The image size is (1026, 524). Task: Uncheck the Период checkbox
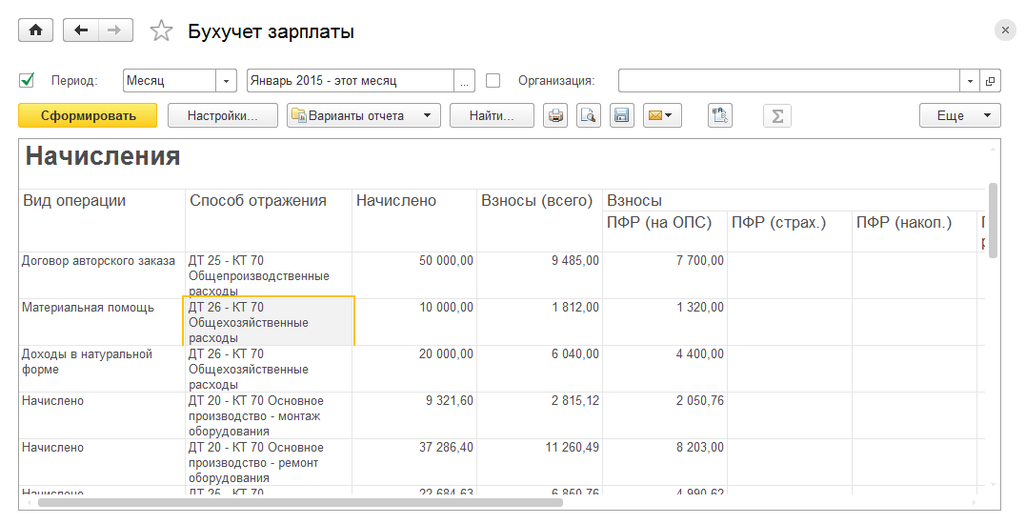click(27, 81)
